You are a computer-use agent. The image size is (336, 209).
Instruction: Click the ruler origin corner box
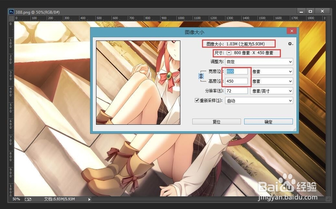[11, 18]
